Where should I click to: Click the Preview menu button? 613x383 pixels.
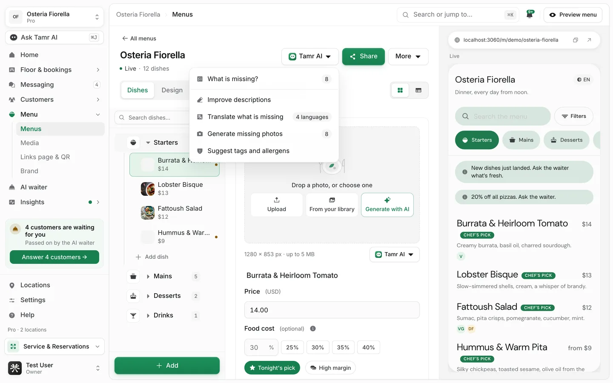coord(573,15)
